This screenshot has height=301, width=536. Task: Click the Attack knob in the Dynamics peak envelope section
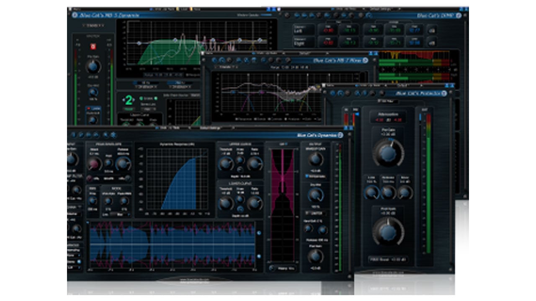pyautogui.click(x=94, y=164)
